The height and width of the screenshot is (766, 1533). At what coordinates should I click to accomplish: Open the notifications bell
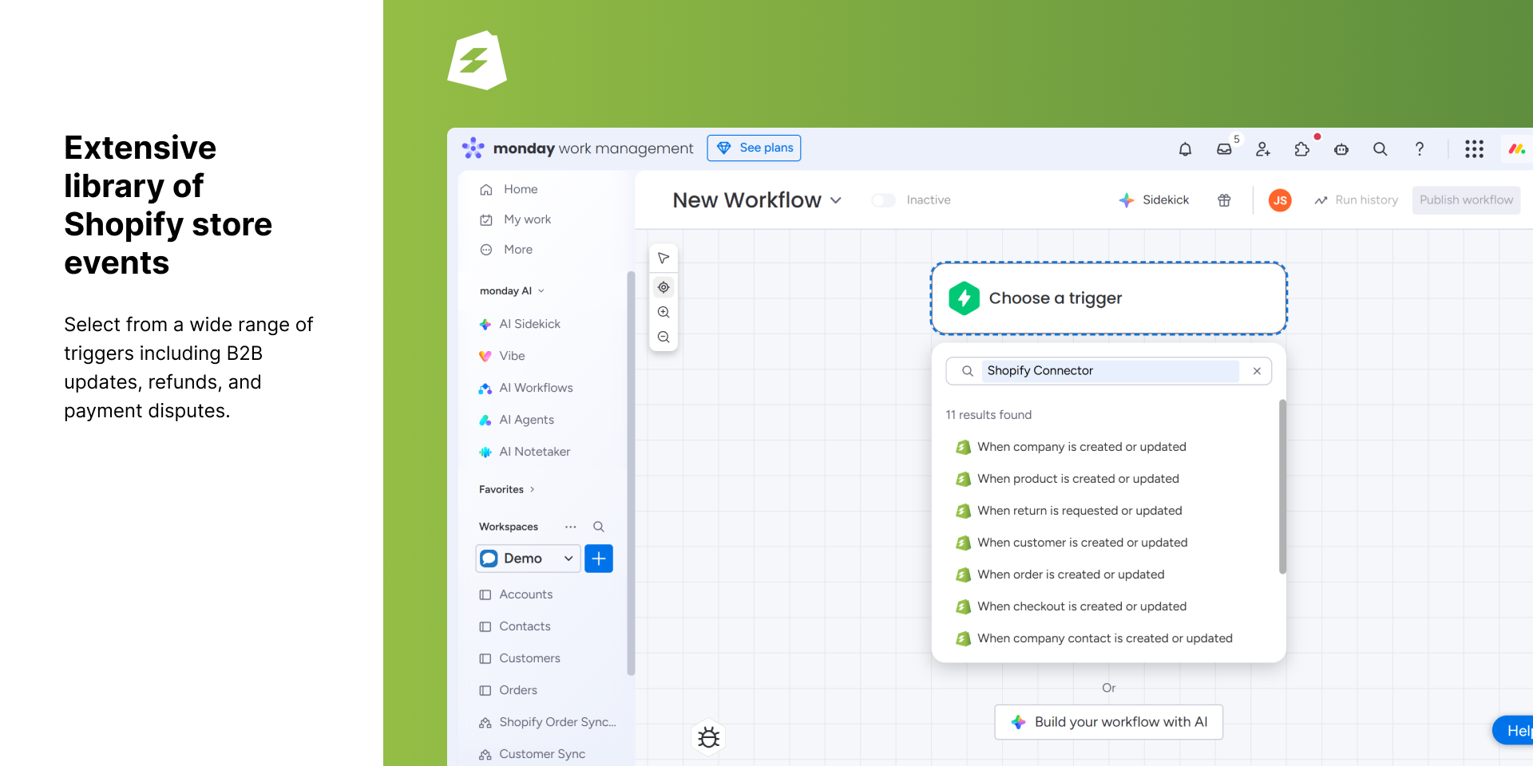pos(1185,149)
